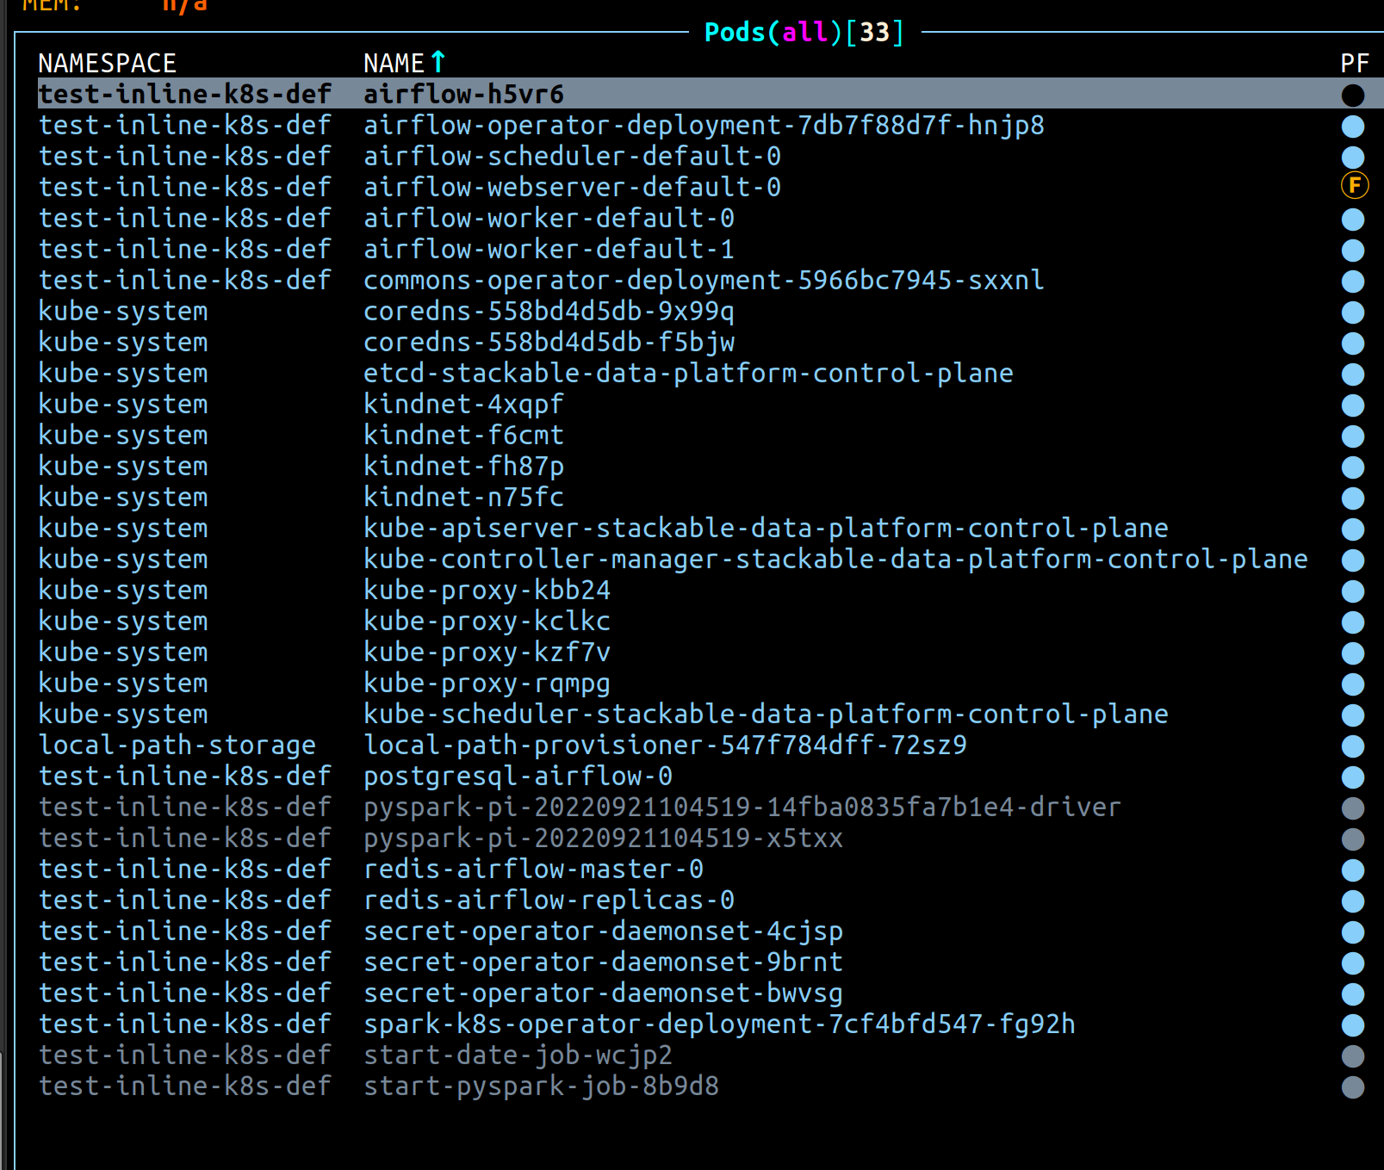Select pod commons-operator-deployment-5966bc7945-sxxnl
This screenshot has width=1384, height=1170.
tap(704, 281)
